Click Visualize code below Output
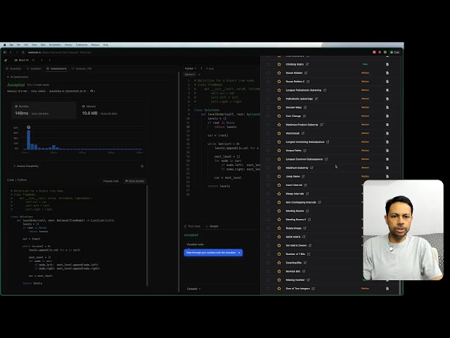The height and width of the screenshot is (338, 450). [x=195, y=244]
